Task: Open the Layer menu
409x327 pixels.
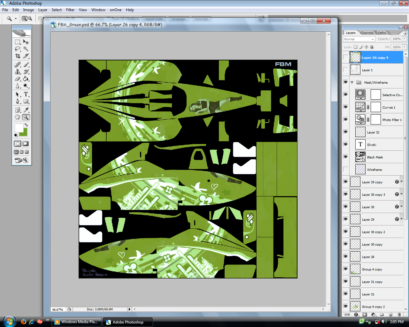Action: pos(43,10)
